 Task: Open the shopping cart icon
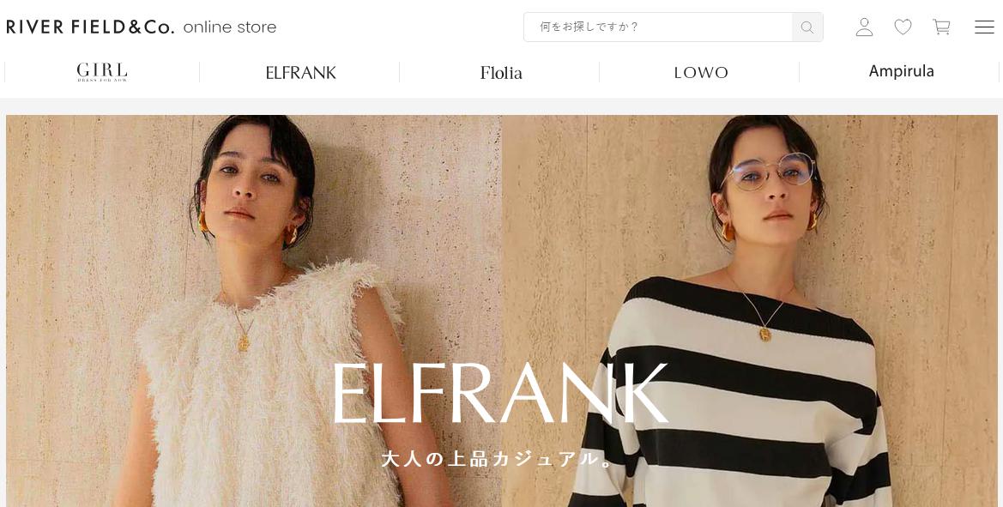pyautogui.click(x=941, y=27)
